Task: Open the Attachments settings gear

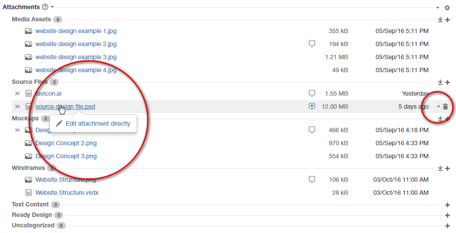Action: click(x=447, y=8)
